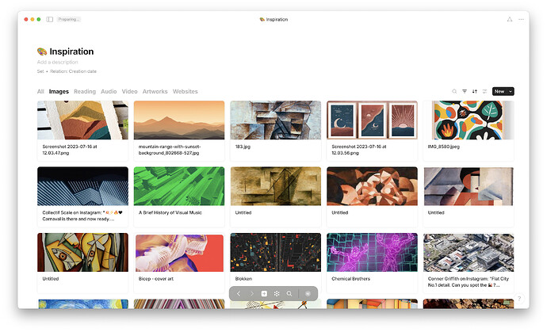
Task: Click the Inspiration page title heading
Action: [71, 52]
